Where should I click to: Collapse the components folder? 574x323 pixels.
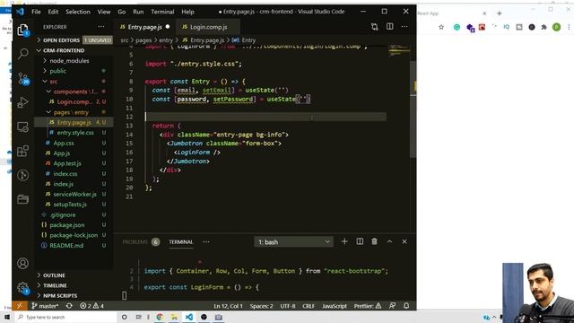[x=74, y=92]
